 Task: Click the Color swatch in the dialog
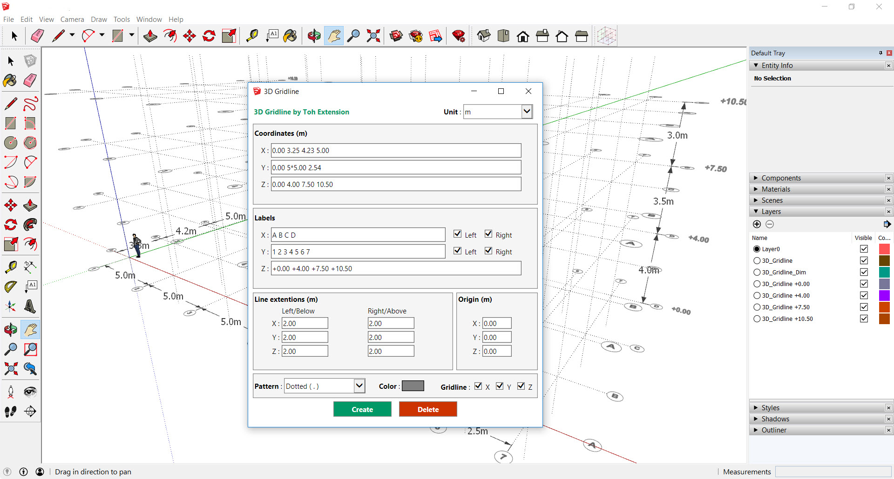click(413, 386)
